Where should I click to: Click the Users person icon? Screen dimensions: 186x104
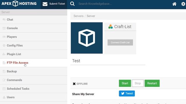click(x=4, y=97)
